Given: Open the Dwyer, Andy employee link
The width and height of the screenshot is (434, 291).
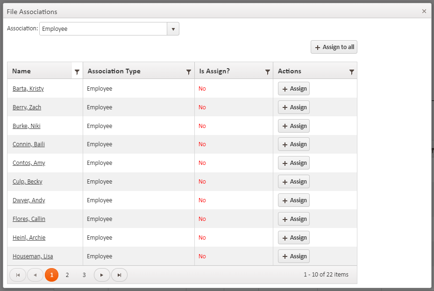Looking at the screenshot, I should (28, 200).
